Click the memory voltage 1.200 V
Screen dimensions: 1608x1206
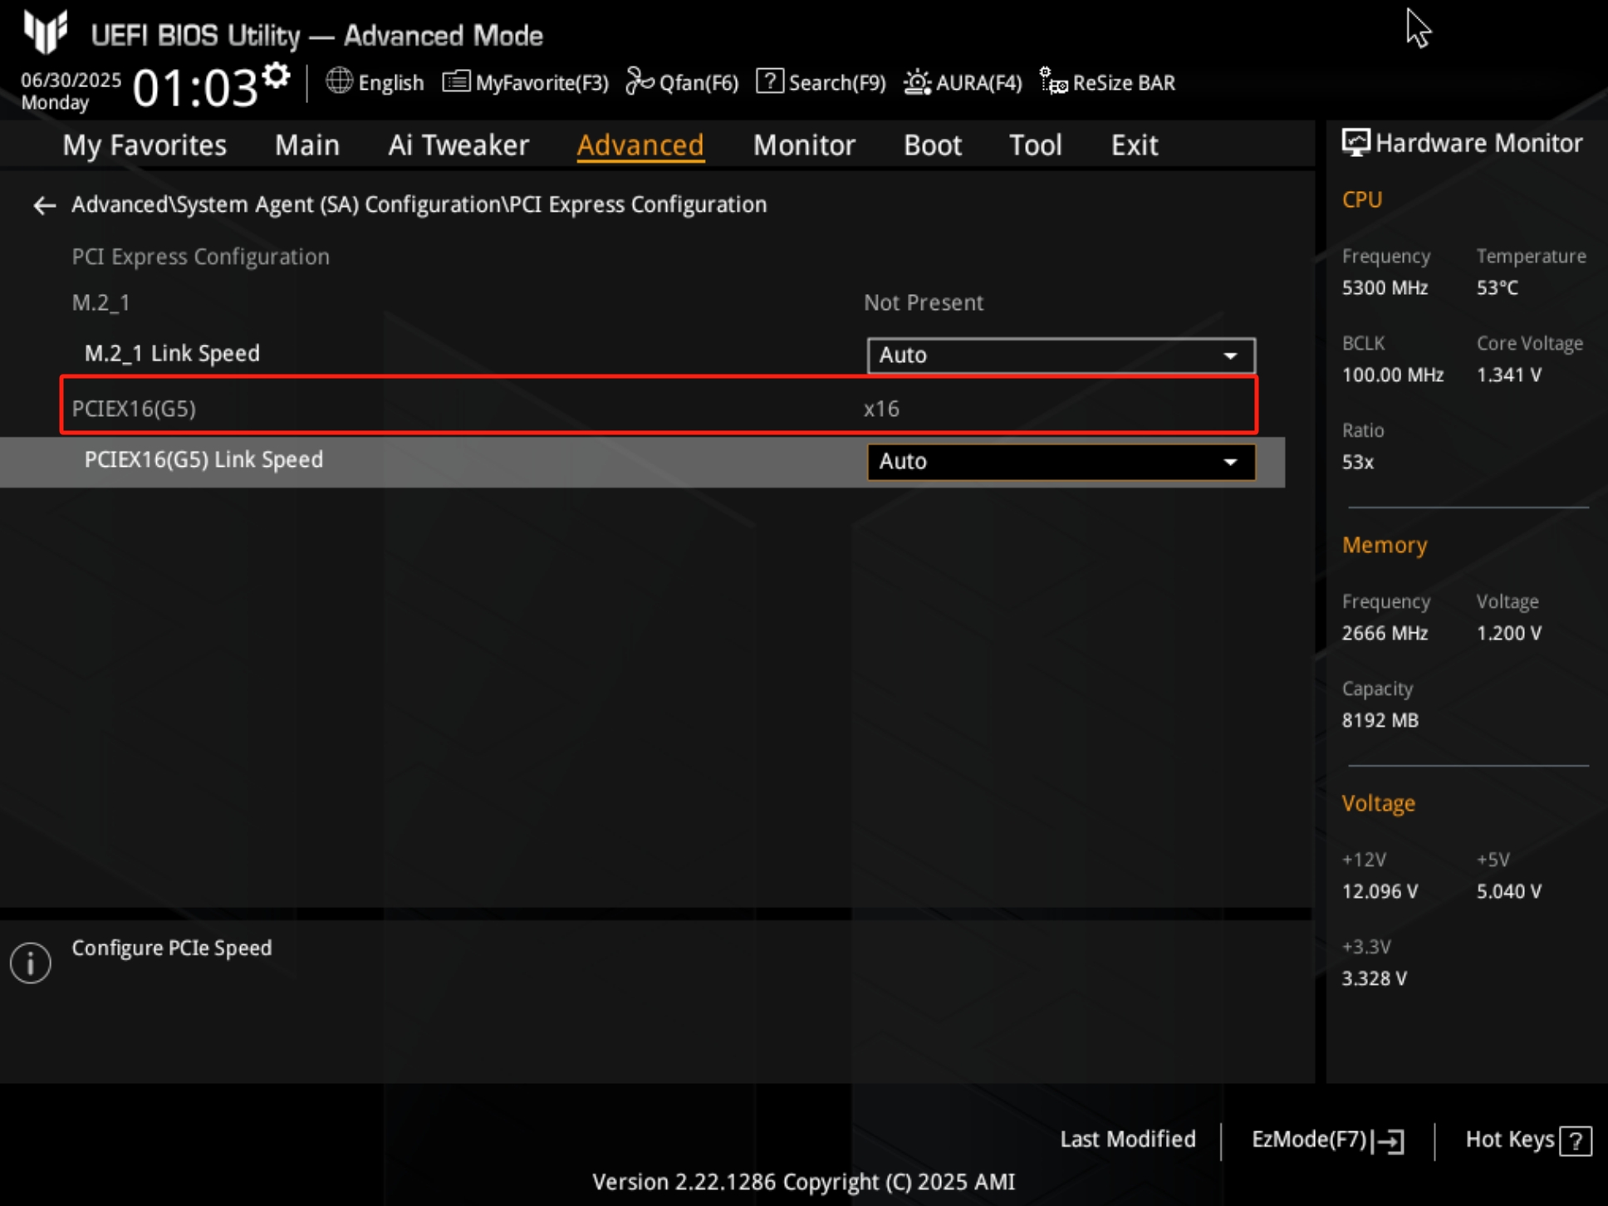coord(1509,634)
